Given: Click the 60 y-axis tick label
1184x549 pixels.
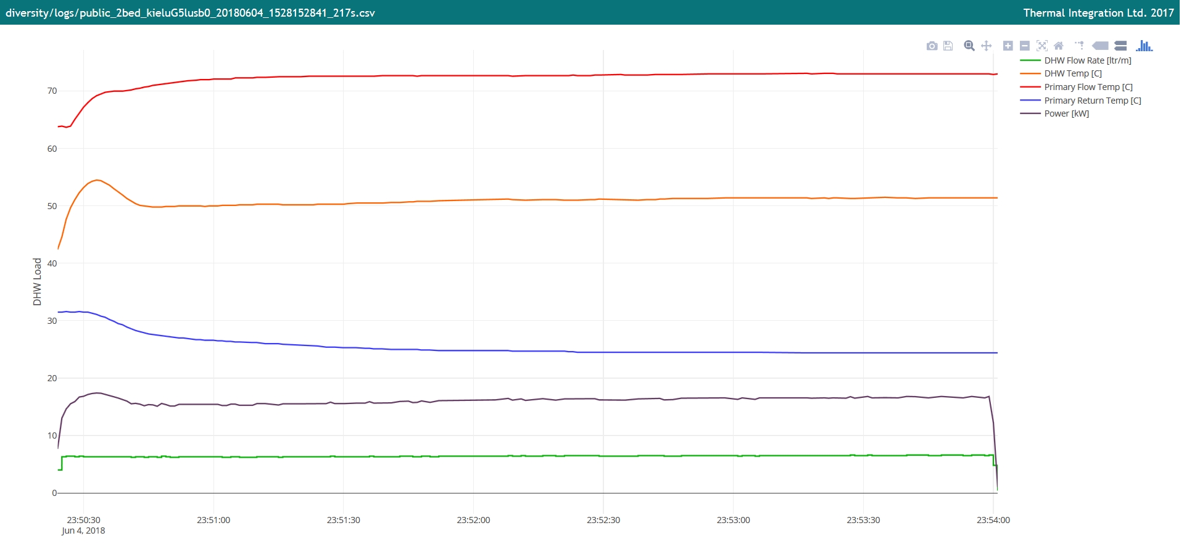Looking at the screenshot, I should pos(52,149).
